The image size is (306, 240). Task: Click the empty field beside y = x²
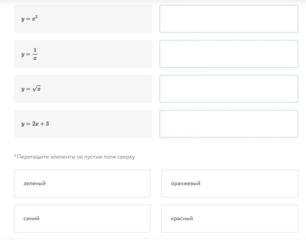pyautogui.click(x=229, y=19)
